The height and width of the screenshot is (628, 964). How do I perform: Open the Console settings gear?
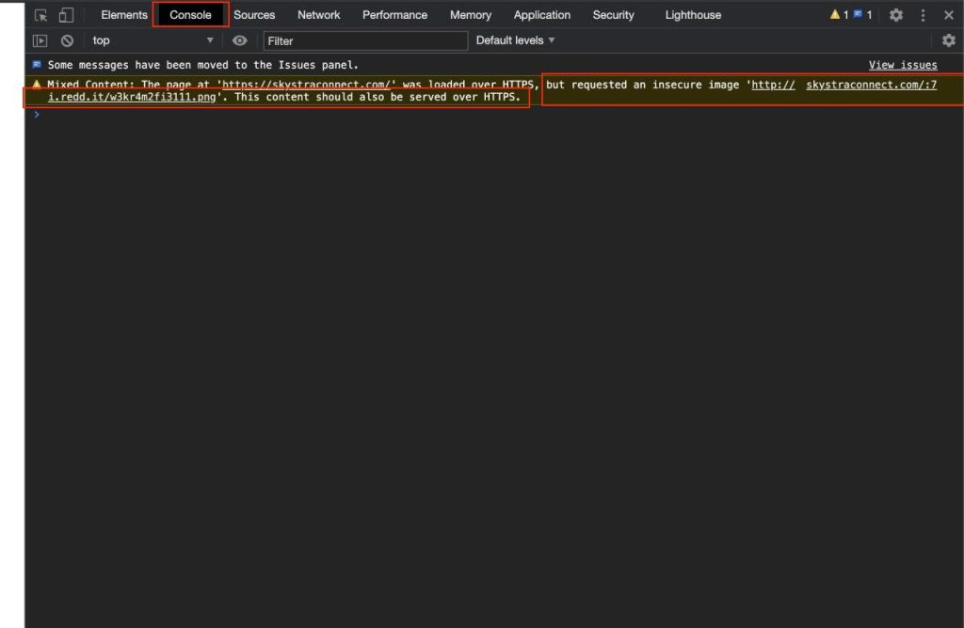(x=948, y=40)
